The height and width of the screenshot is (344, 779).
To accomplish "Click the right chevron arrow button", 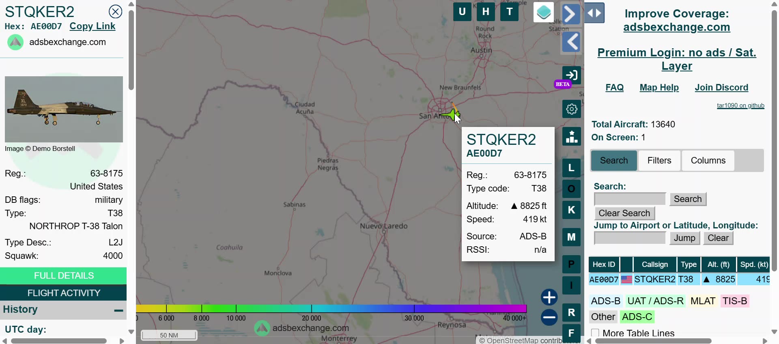I will tap(571, 14).
